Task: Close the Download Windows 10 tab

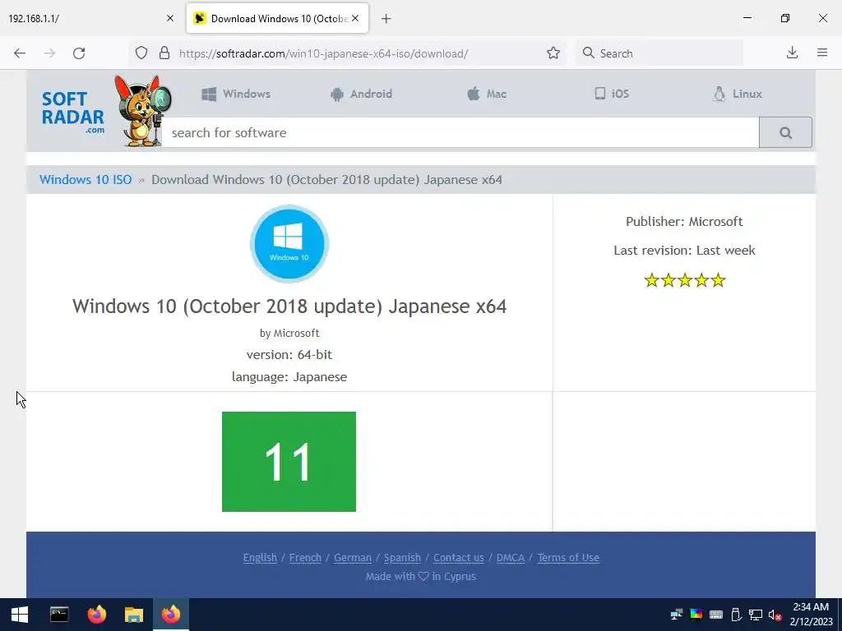Action: (x=355, y=18)
